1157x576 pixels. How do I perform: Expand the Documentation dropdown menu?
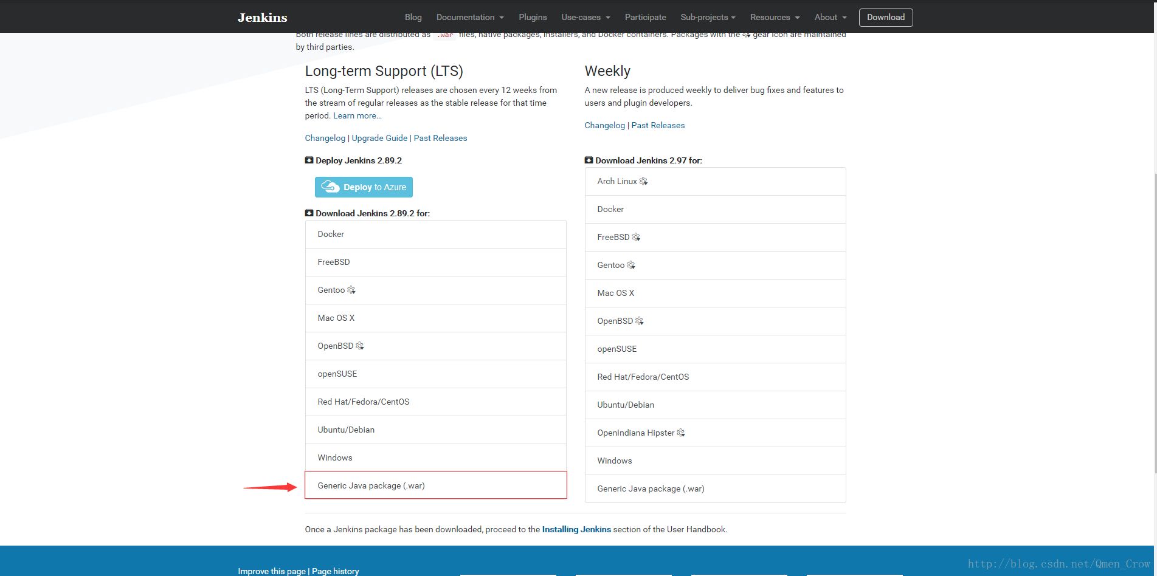tap(469, 17)
